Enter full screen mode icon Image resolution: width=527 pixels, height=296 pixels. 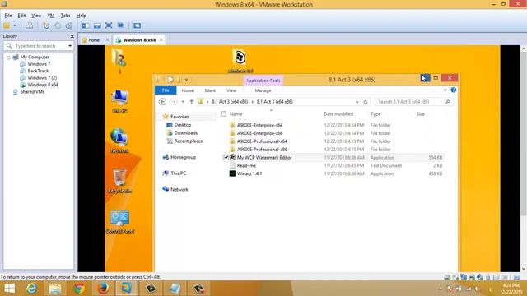click(109, 25)
